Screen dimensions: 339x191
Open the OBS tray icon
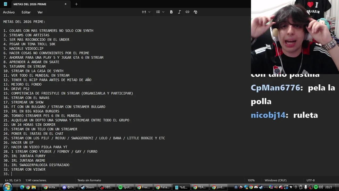click(311, 187)
